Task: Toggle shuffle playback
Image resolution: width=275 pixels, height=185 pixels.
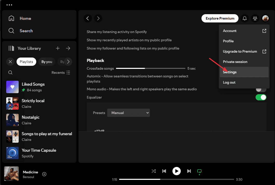Action: (x=154, y=171)
